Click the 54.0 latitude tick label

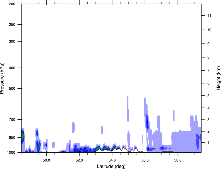point(112,160)
